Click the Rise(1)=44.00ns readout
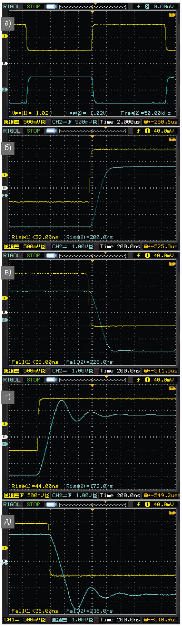This screenshot has width=182, height=627. click(x=35, y=486)
